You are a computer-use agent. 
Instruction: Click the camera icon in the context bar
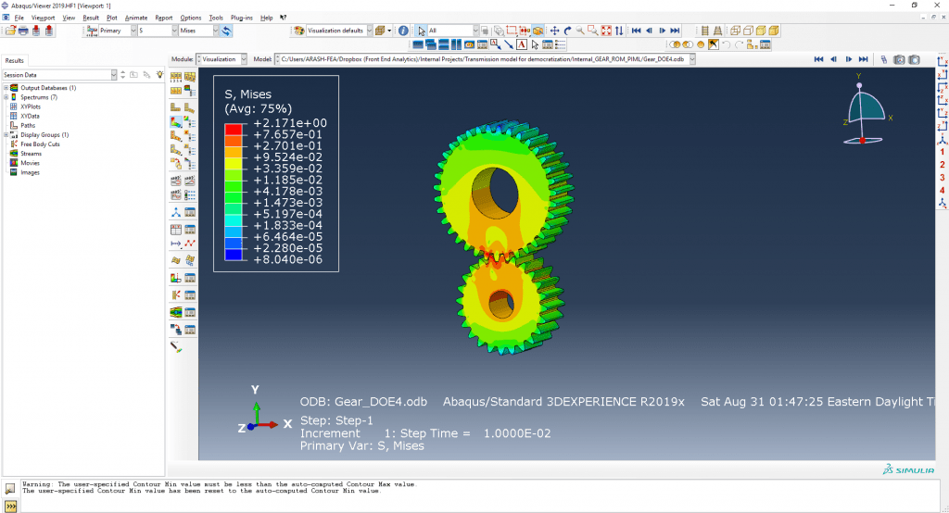[914, 59]
